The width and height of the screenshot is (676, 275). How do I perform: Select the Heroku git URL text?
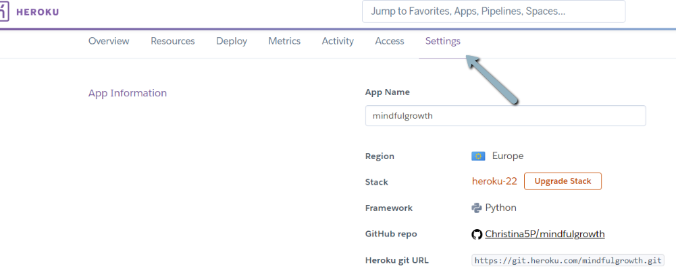[568, 260]
